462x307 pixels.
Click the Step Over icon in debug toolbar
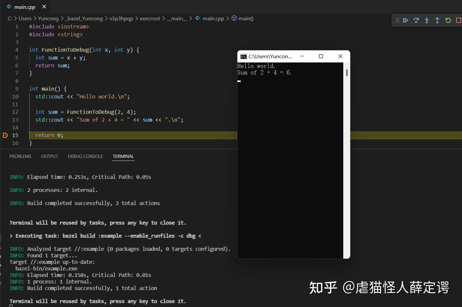point(416,20)
